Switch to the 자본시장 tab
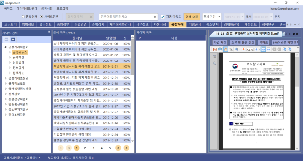The height and width of the screenshot is (161, 303). [x=160, y=25]
